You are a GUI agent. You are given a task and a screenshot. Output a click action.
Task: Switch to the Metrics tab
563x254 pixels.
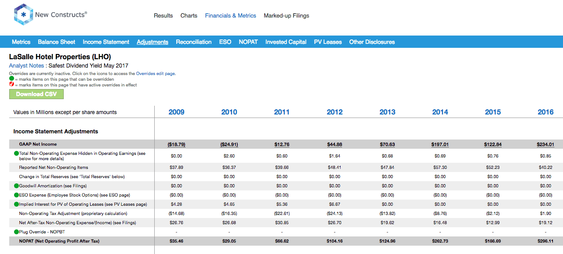21,42
